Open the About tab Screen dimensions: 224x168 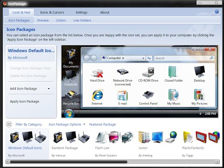coord(105,13)
